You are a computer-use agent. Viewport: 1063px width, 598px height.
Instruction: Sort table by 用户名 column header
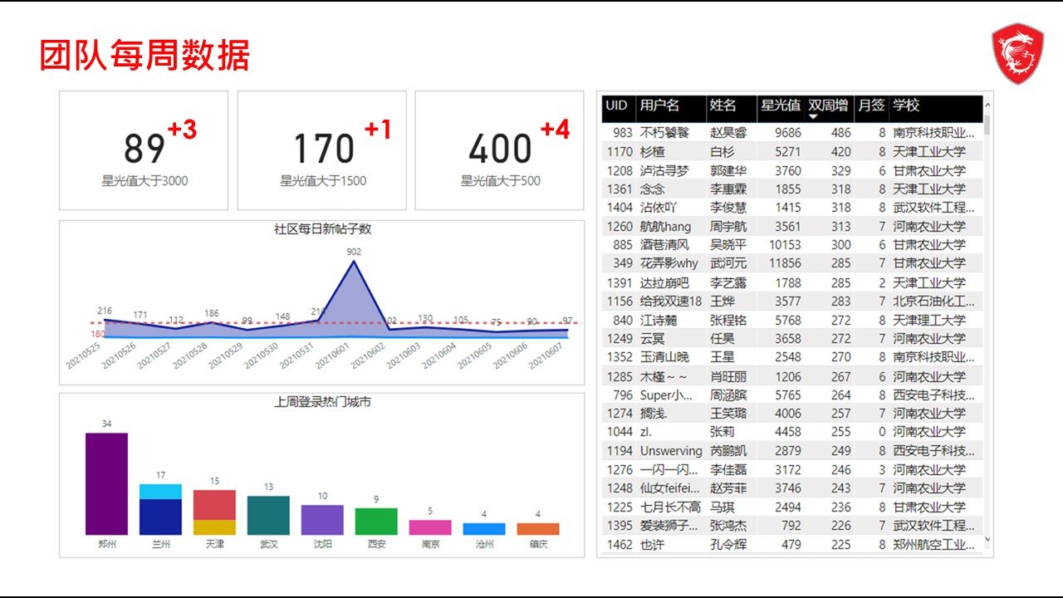tap(659, 105)
